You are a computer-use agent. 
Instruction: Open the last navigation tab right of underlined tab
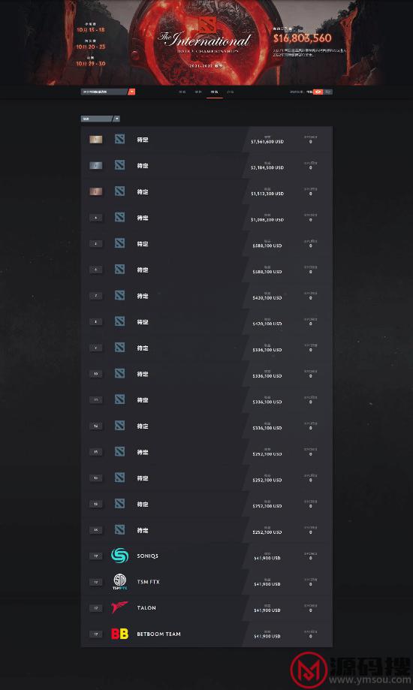tap(231, 92)
